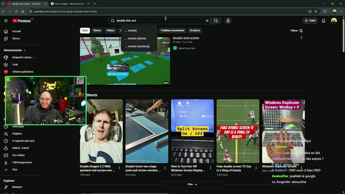Select the Shorts filter chip
Image resolution: width=345 pixels, height=194 pixels.
point(97,30)
